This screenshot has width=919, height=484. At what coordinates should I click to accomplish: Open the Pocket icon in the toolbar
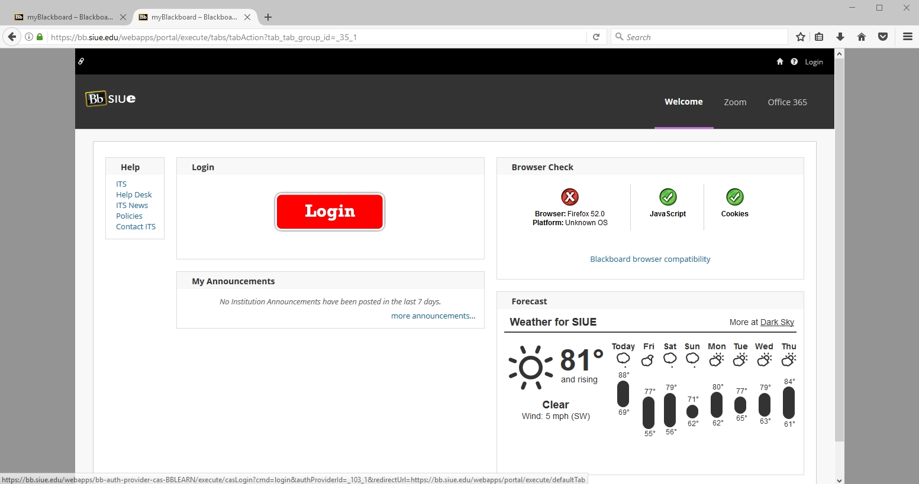pyautogui.click(x=883, y=37)
